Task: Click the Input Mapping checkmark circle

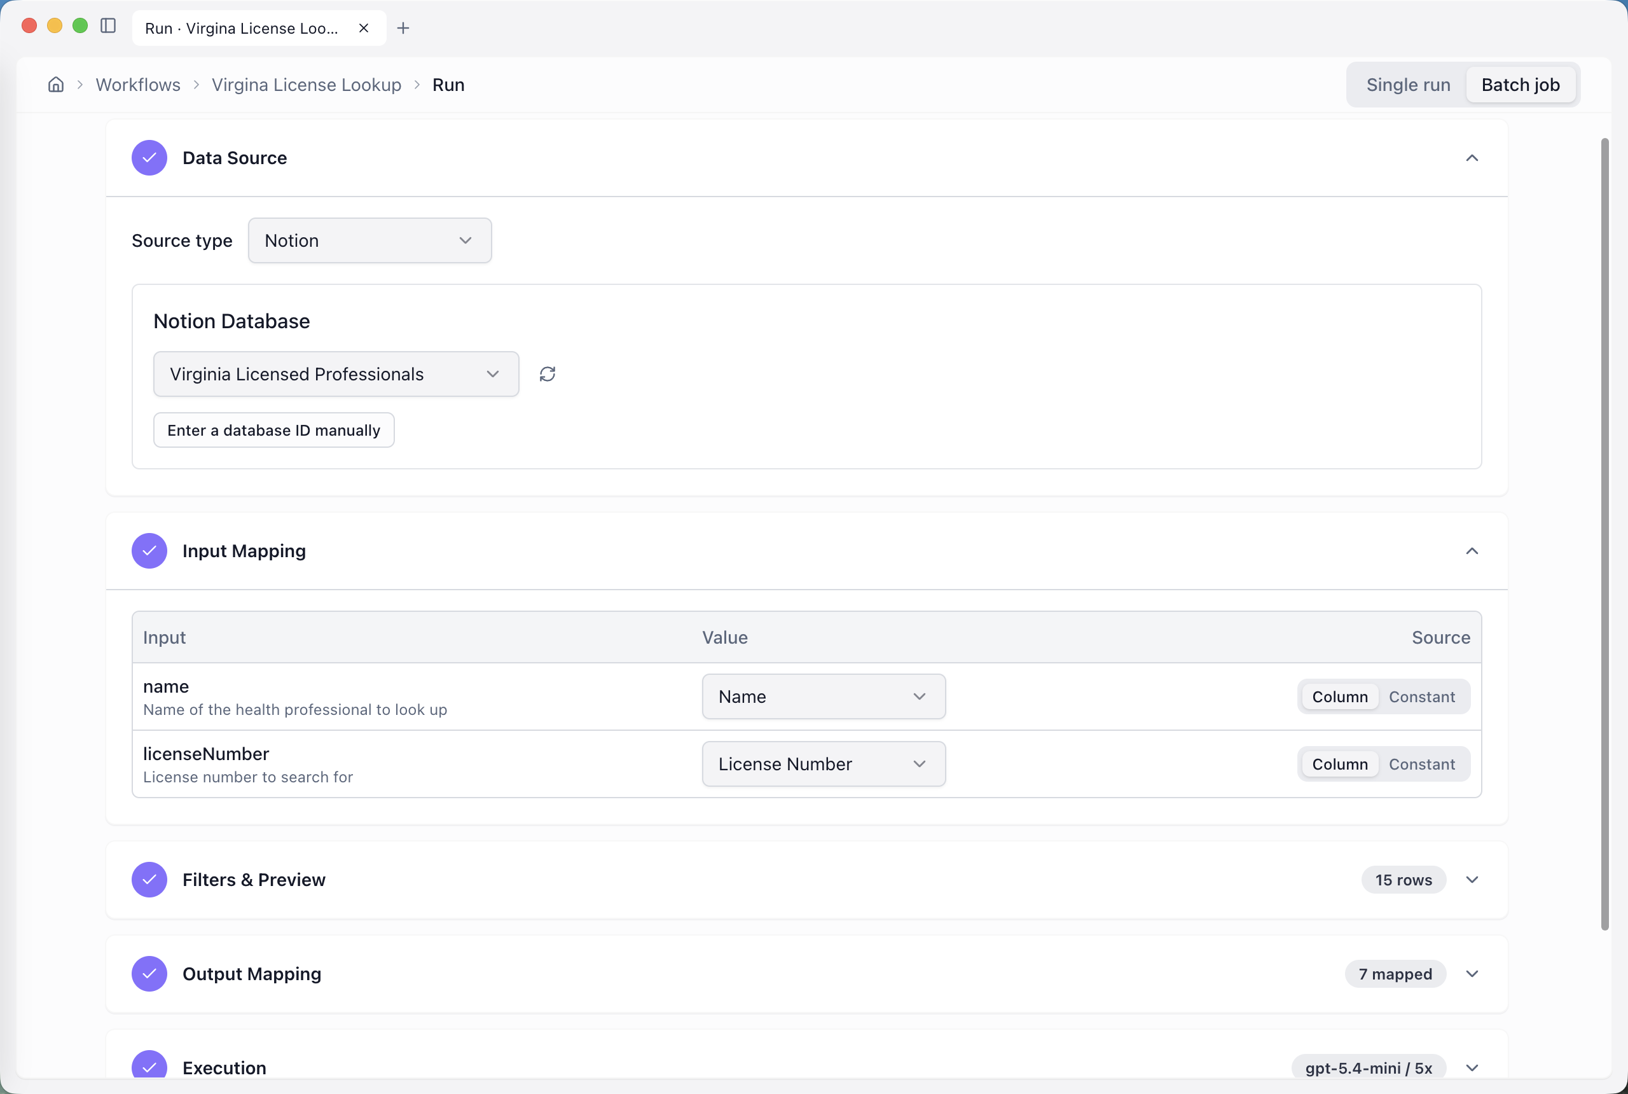Action: [x=149, y=551]
